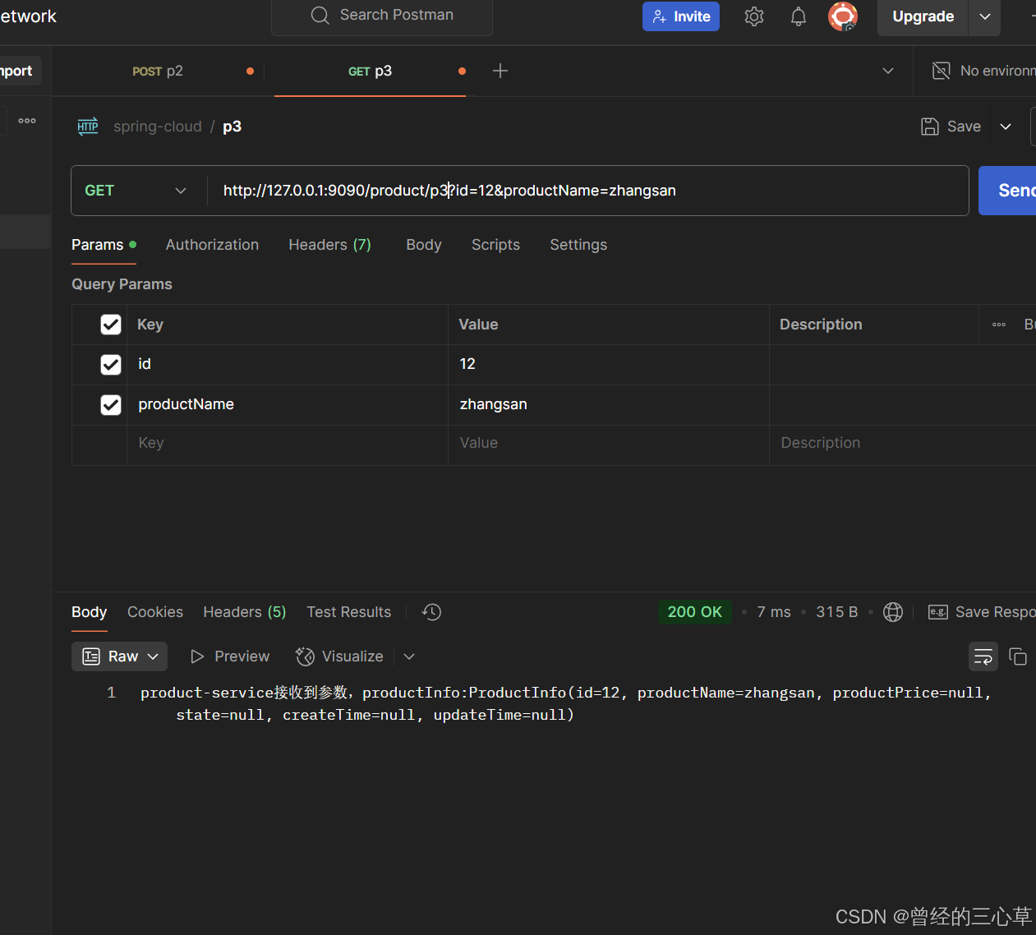Open the Save options chevron

tap(1006, 127)
